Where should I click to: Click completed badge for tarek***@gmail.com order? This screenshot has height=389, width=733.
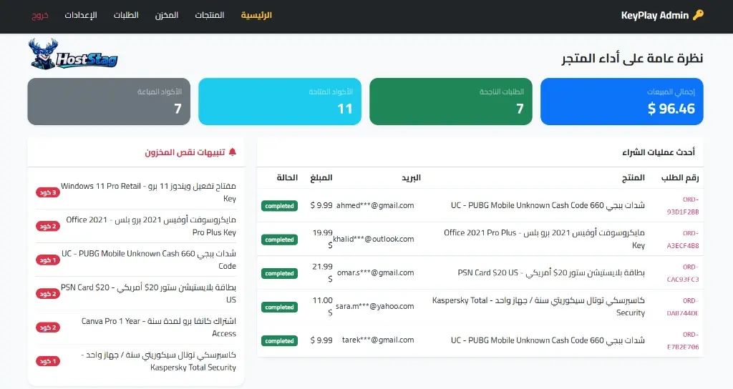click(280, 341)
